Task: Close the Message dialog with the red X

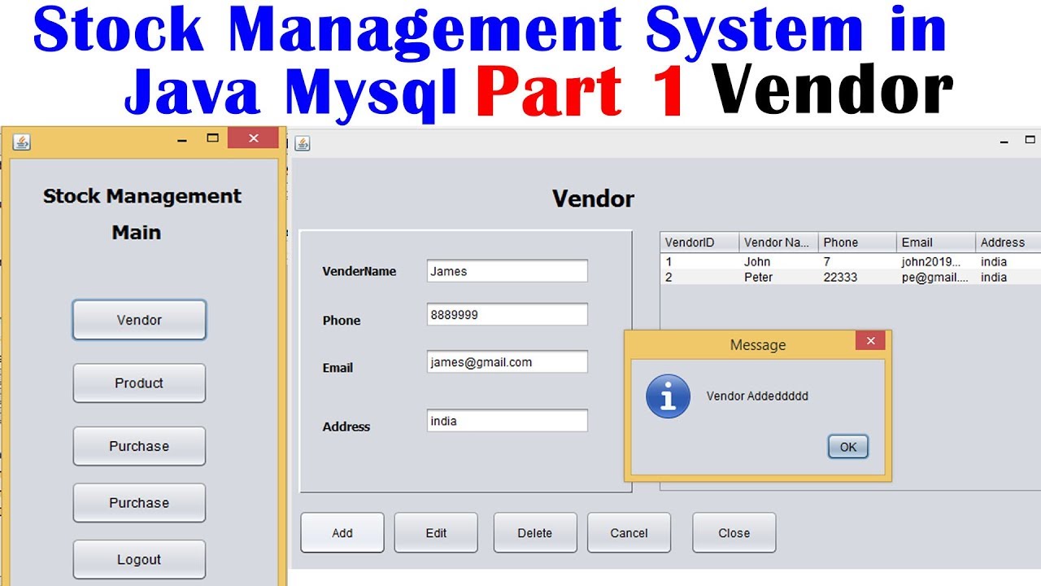Action: click(870, 341)
